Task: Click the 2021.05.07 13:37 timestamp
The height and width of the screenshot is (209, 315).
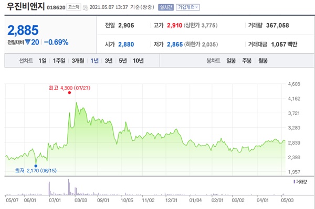Action: [109, 7]
